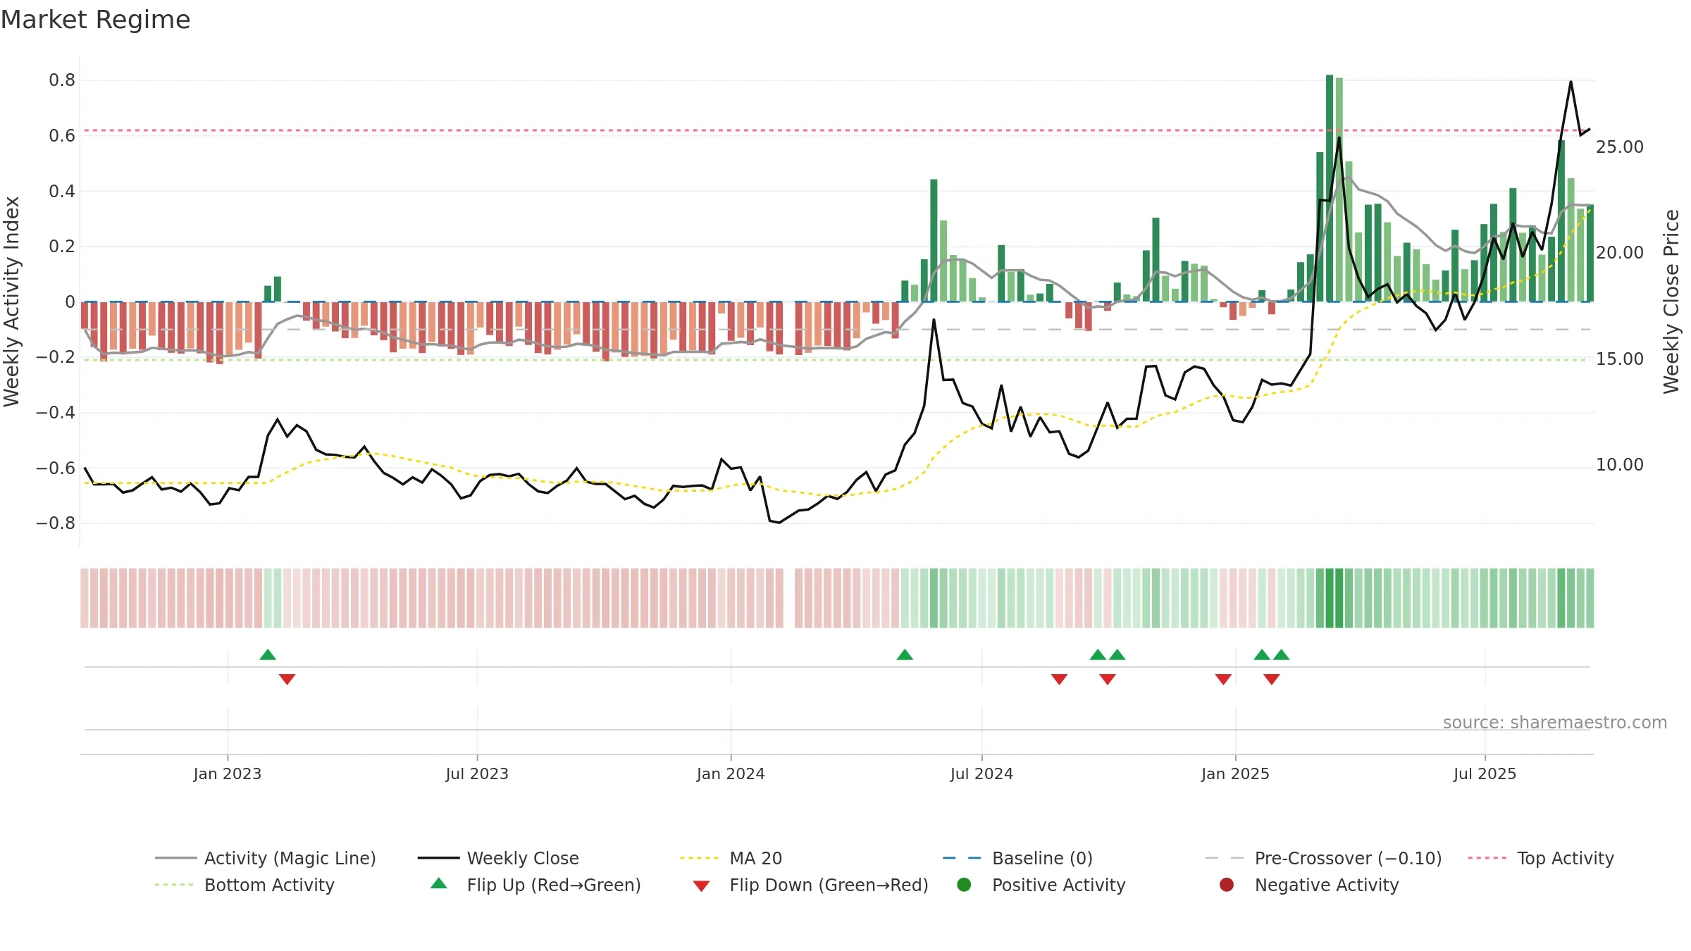Click the tallest dark green activity bar
This screenshot has height=951, width=1691.
point(1330,188)
